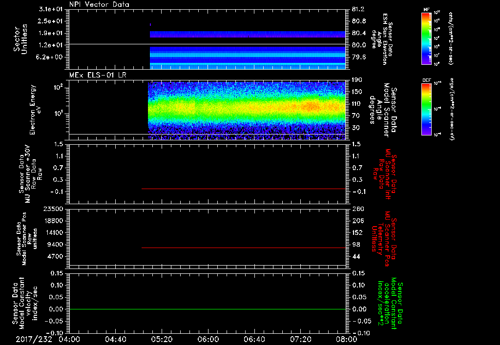
Task: Click the 04:40 time axis label
Action: coord(115,339)
